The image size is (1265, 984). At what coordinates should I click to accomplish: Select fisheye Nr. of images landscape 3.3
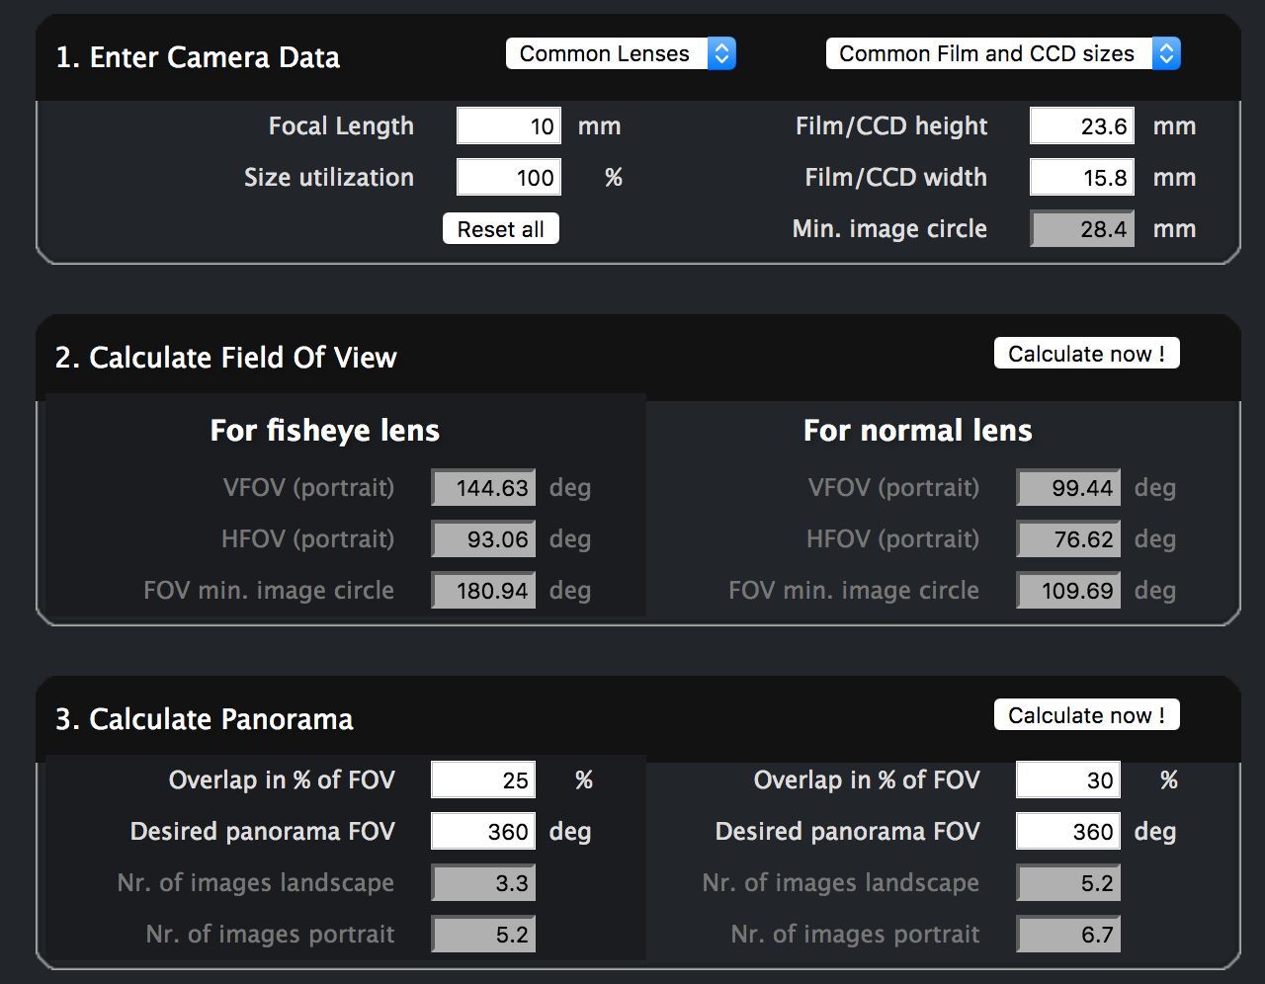click(x=483, y=883)
